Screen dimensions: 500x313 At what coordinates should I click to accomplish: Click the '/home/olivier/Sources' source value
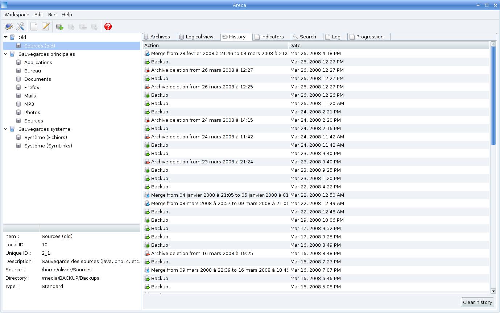pos(67,270)
